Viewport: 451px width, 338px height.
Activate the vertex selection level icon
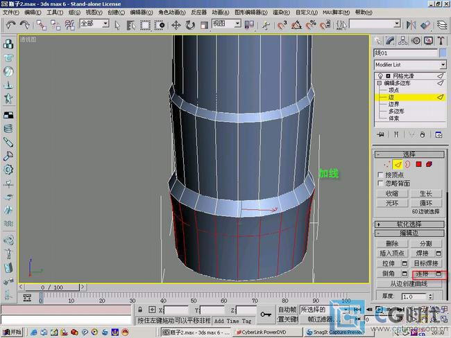click(x=387, y=164)
